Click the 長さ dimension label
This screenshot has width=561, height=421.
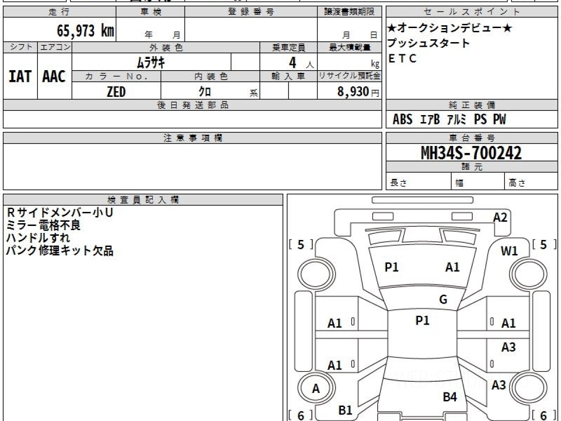point(398,183)
